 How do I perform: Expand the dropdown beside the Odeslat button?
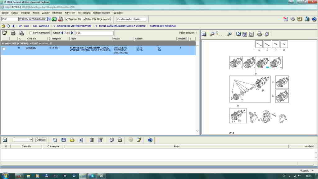(30, 140)
